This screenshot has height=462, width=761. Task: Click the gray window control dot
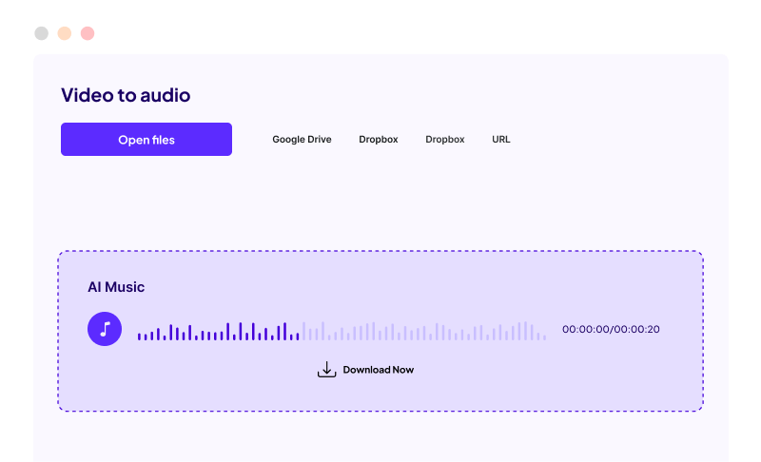click(x=41, y=33)
